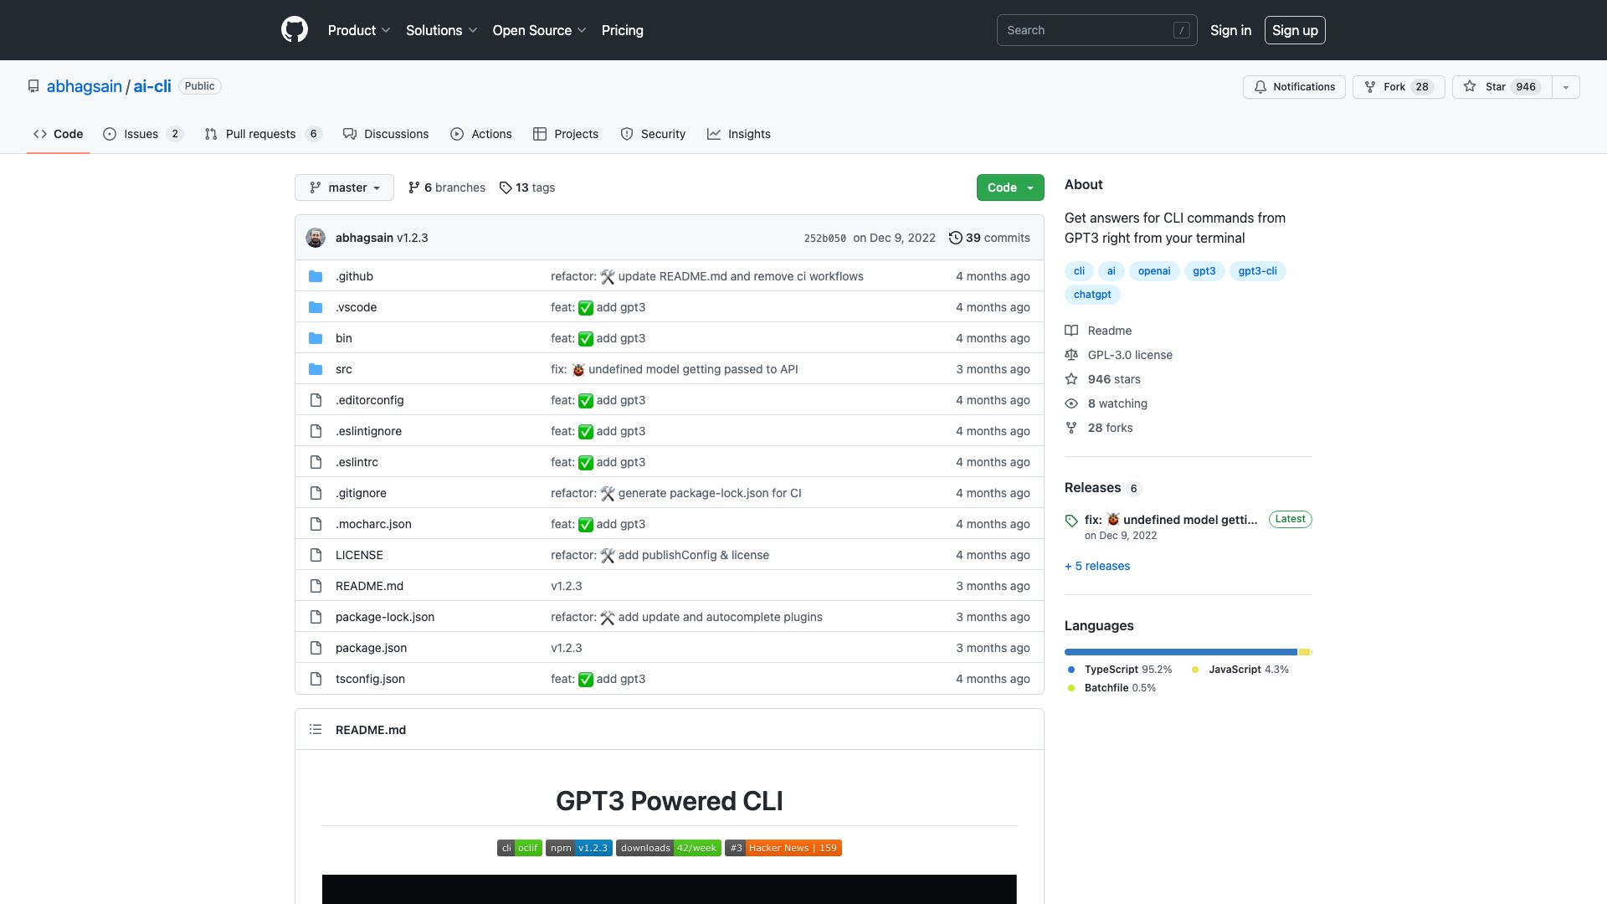The width and height of the screenshot is (1607, 904).
Task: Click the README outline list icon
Action: click(x=316, y=730)
